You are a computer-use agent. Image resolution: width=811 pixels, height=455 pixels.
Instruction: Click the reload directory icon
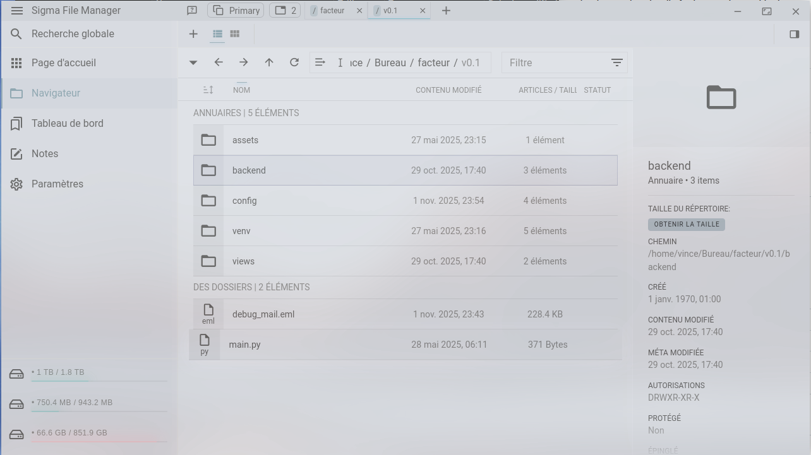tap(294, 62)
